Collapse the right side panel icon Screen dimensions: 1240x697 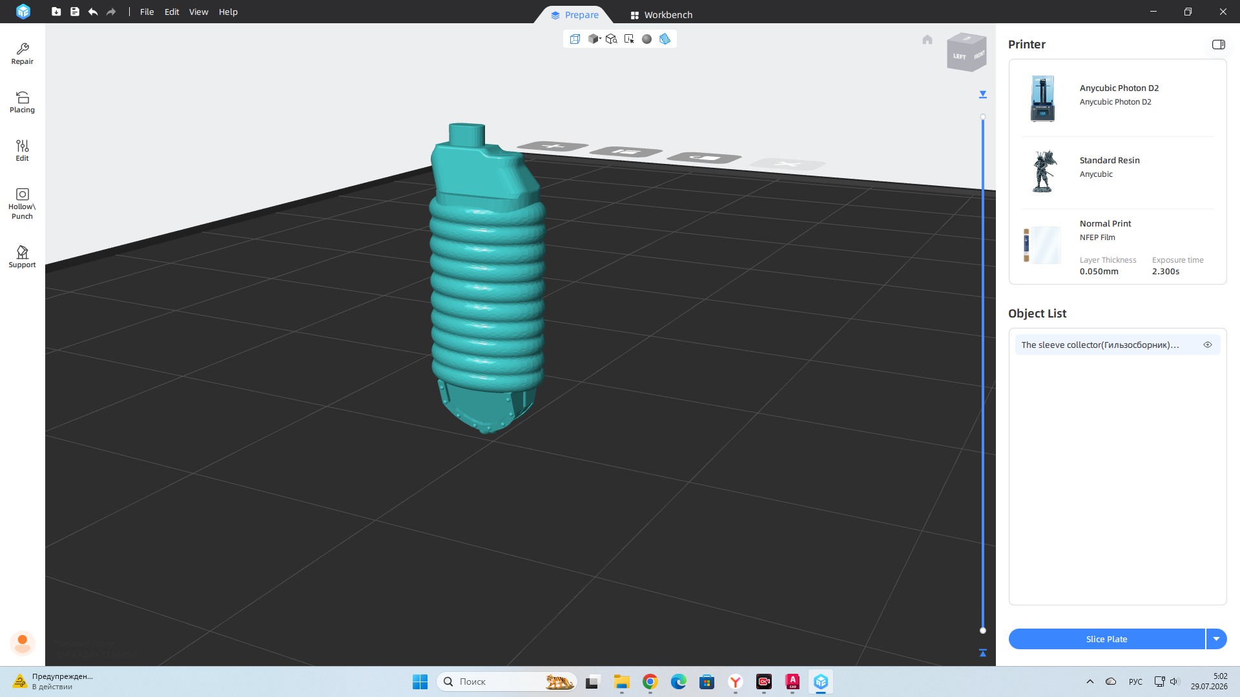point(1218,45)
